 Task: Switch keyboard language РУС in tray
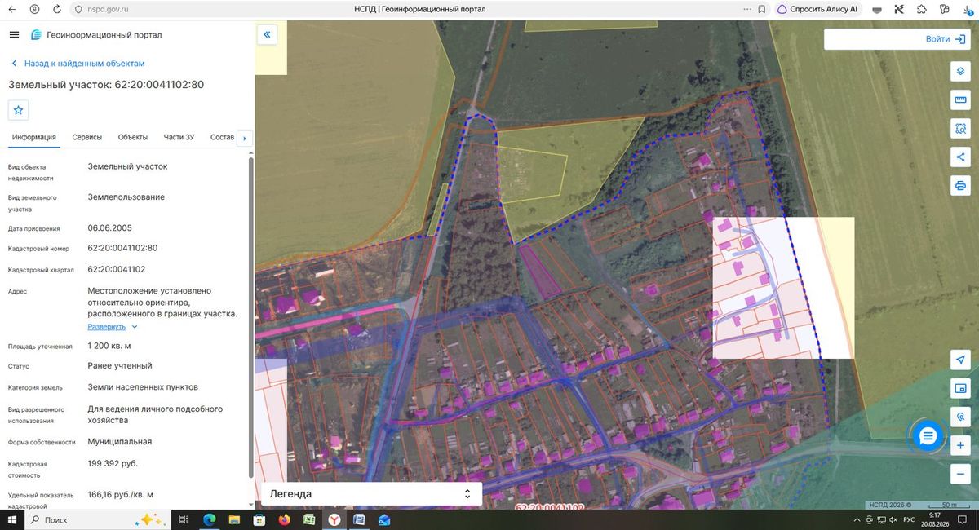coord(908,519)
